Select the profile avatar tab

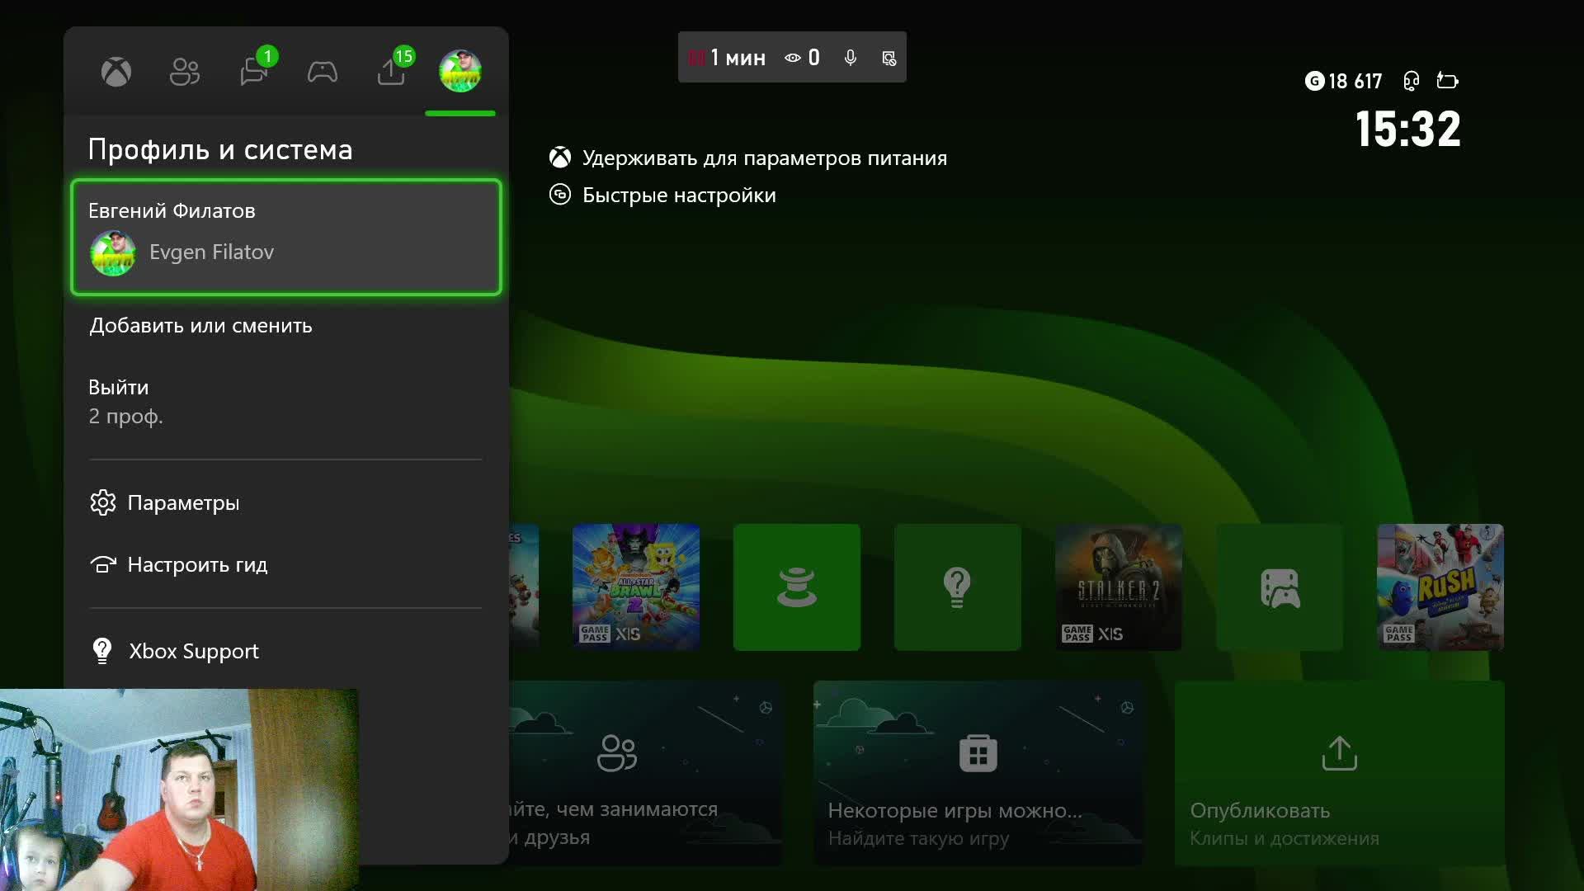(460, 71)
